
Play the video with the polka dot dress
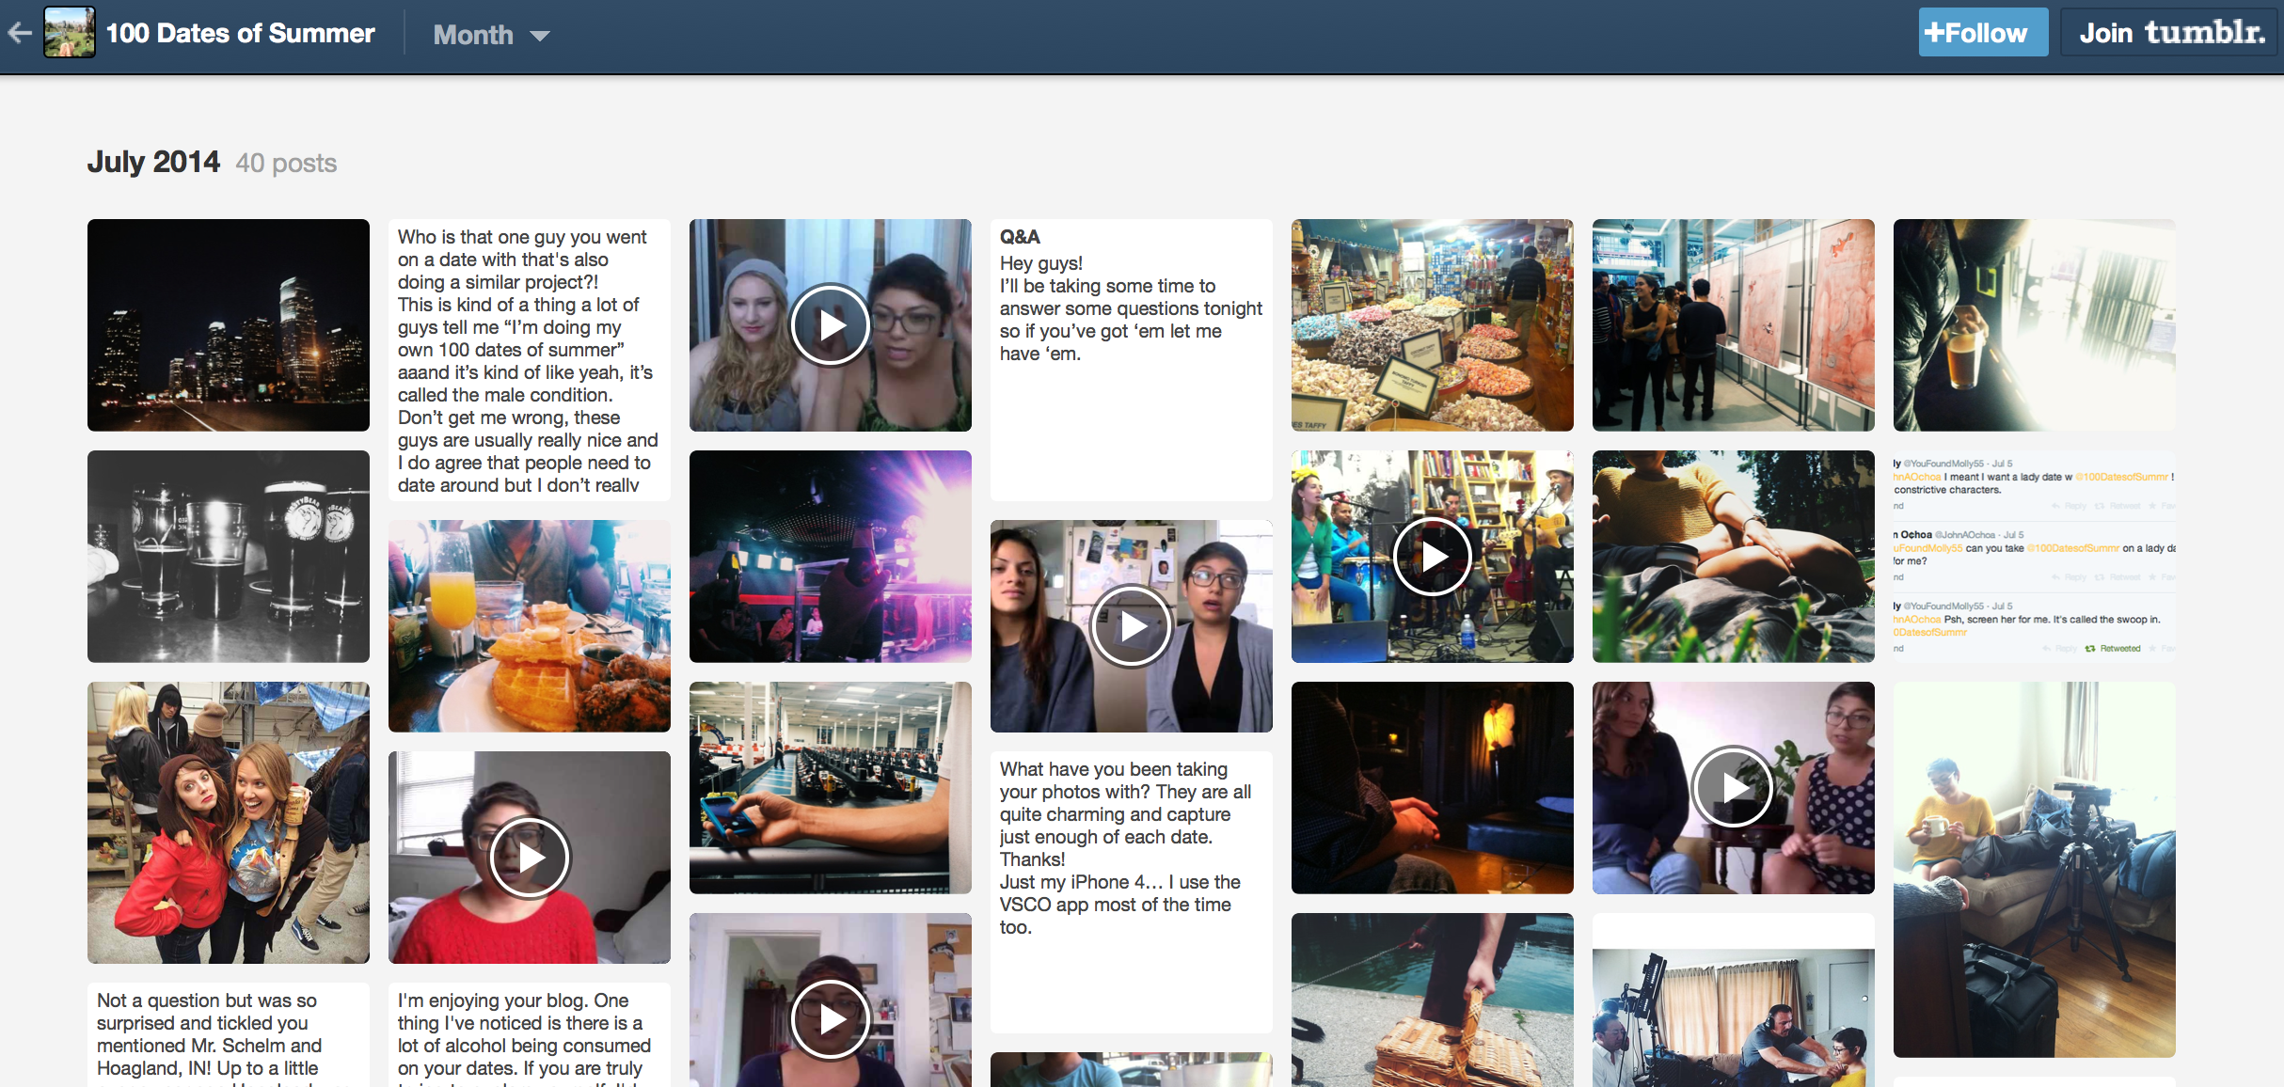pyautogui.click(x=1733, y=788)
